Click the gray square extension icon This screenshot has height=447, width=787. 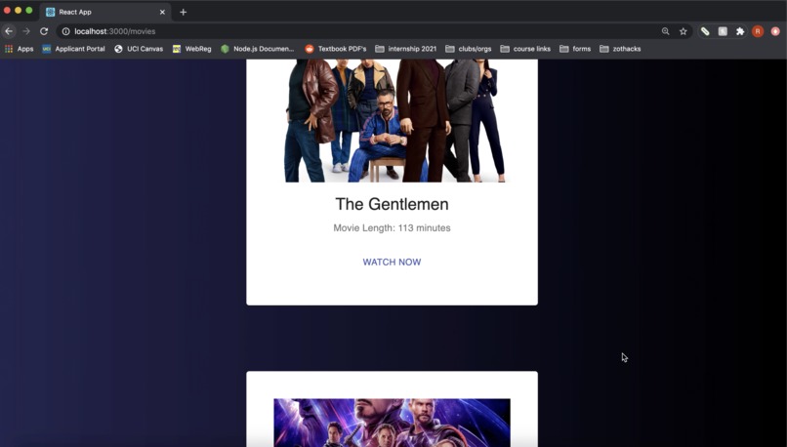(x=723, y=31)
